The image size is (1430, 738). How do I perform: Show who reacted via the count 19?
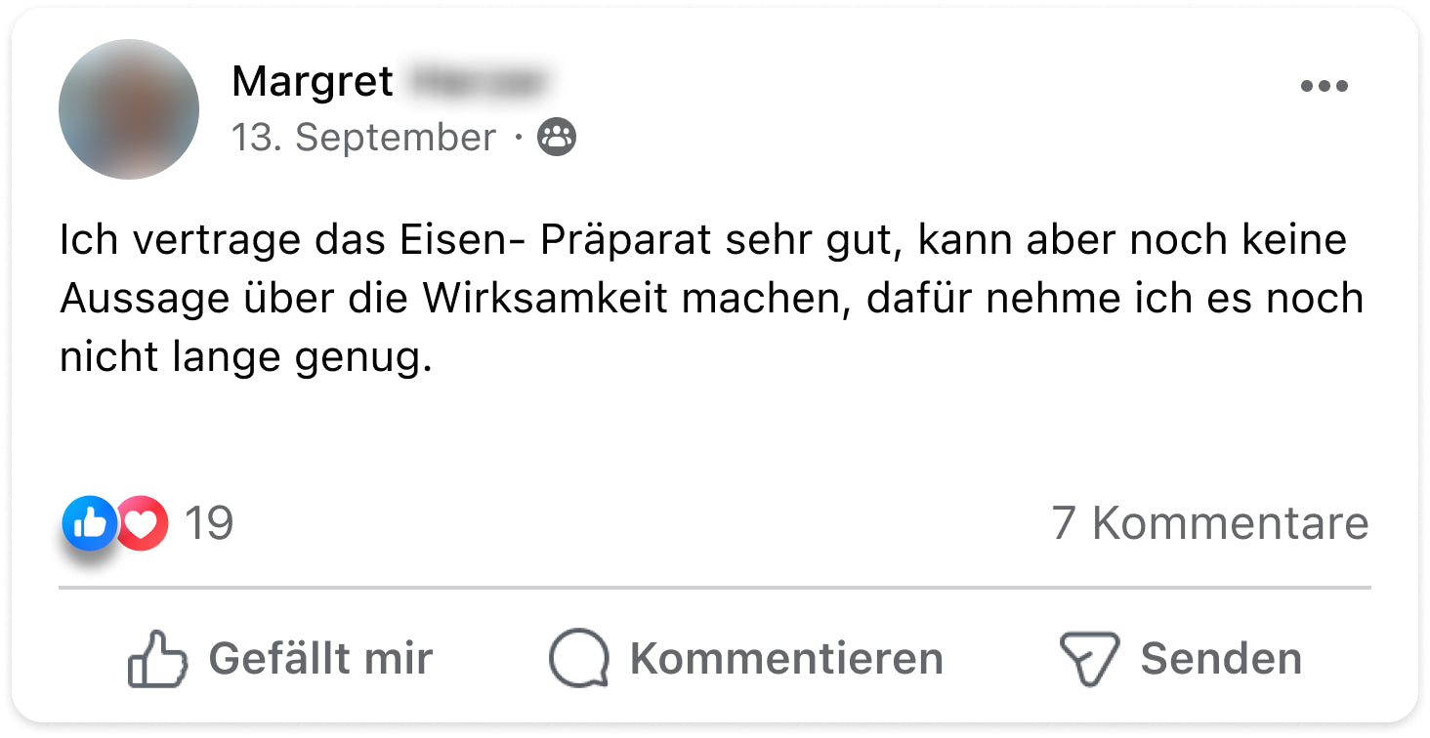pyautogui.click(x=209, y=524)
